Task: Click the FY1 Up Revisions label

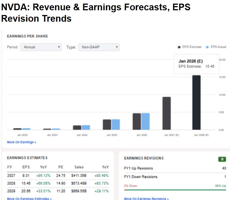Action: [138, 168]
